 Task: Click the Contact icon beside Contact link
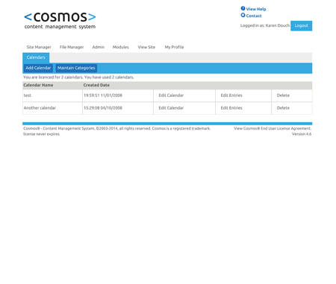coord(243,15)
